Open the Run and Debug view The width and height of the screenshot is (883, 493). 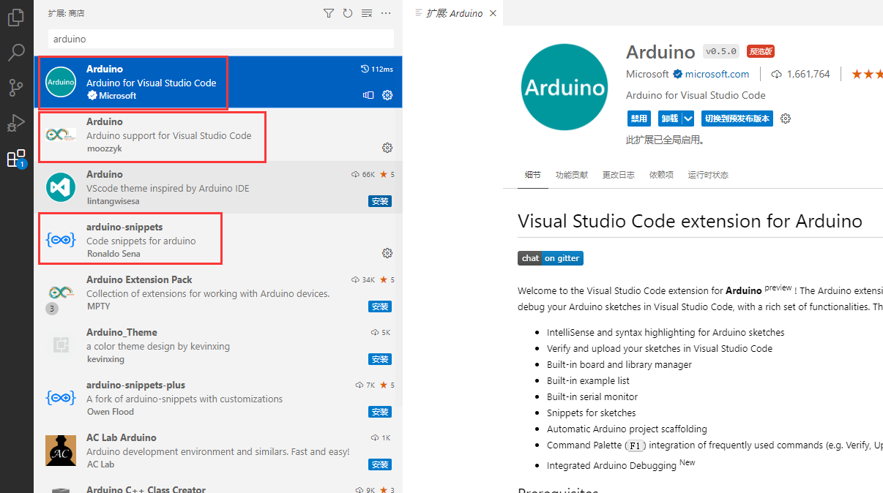pyautogui.click(x=16, y=123)
